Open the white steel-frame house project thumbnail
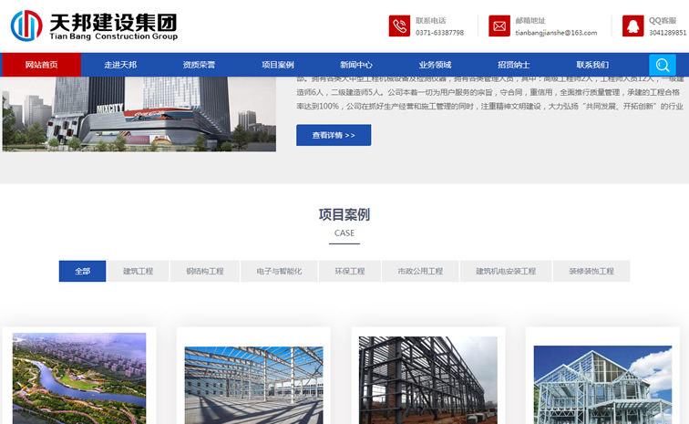Viewport: 689px width, 424px height. (602, 384)
